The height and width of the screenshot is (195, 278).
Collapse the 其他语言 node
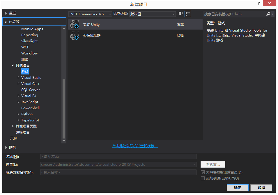point(13,65)
